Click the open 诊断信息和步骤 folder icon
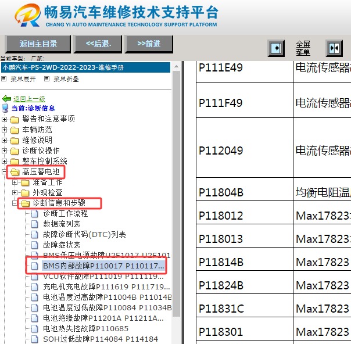 click(26, 203)
